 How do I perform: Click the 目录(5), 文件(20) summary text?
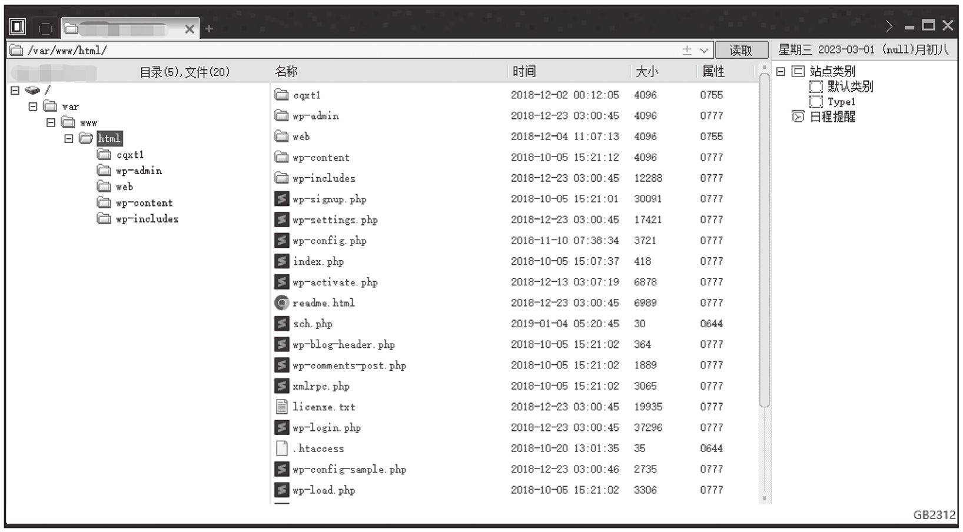click(x=184, y=72)
